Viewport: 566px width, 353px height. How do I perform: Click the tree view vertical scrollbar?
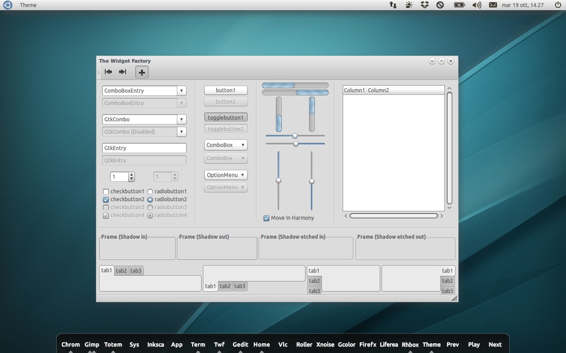tap(450, 148)
